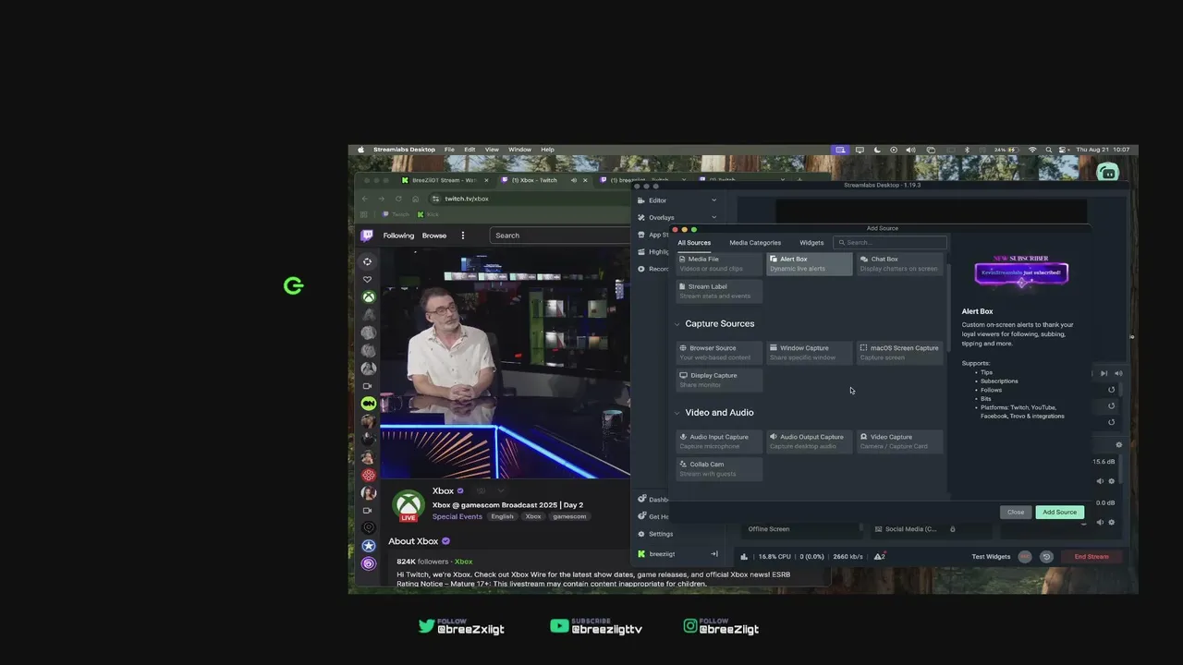Open the Special Events category link
Image resolution: width=1183 pixels, height=665 pixels.
point(457,516)
